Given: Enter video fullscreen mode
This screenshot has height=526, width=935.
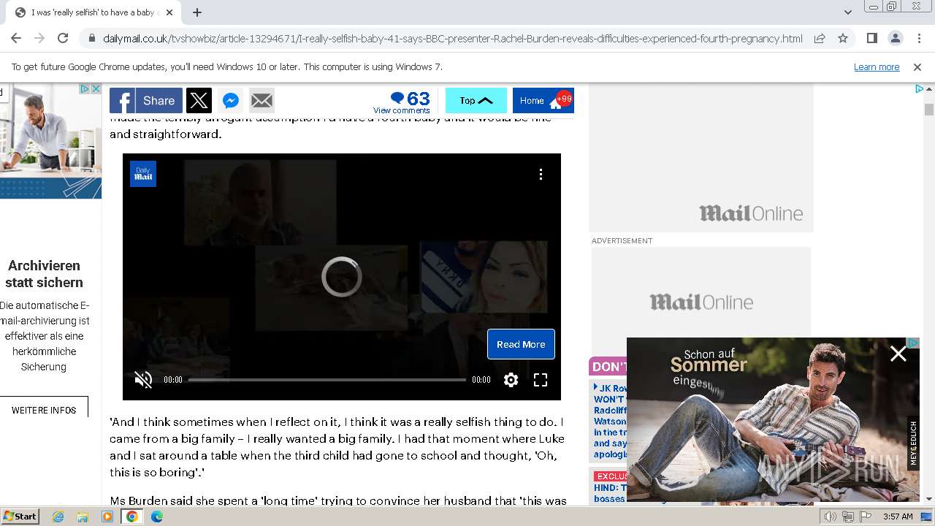Looking at the screenshot, I should pos(541,380).
